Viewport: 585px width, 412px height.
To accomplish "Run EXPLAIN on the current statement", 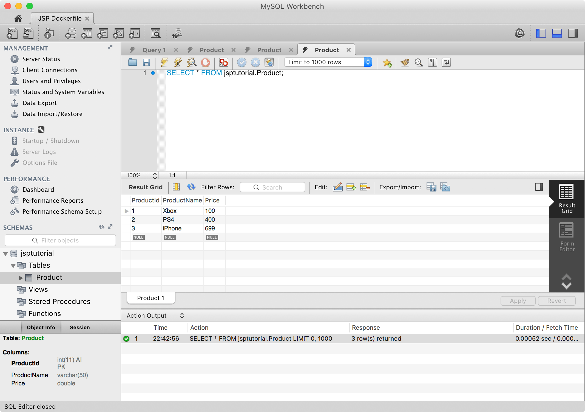I will [x=192, y=62].
